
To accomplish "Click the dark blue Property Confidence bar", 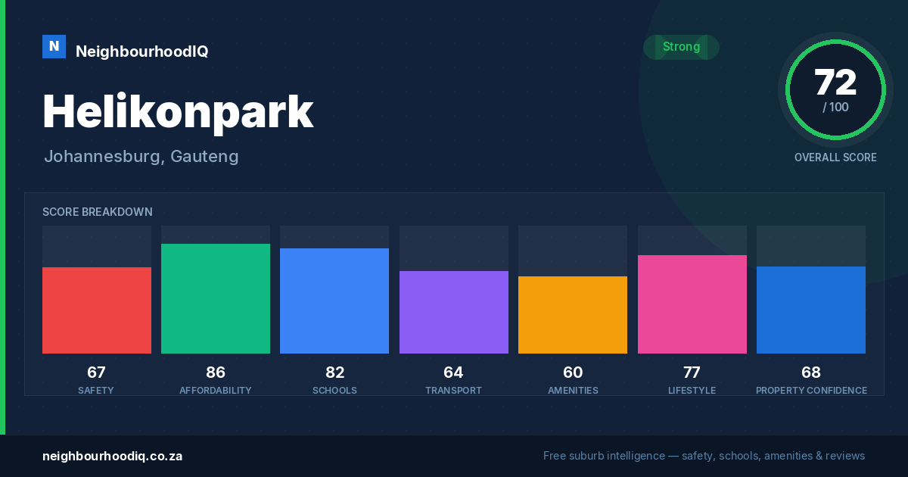I will coord(811,310).
